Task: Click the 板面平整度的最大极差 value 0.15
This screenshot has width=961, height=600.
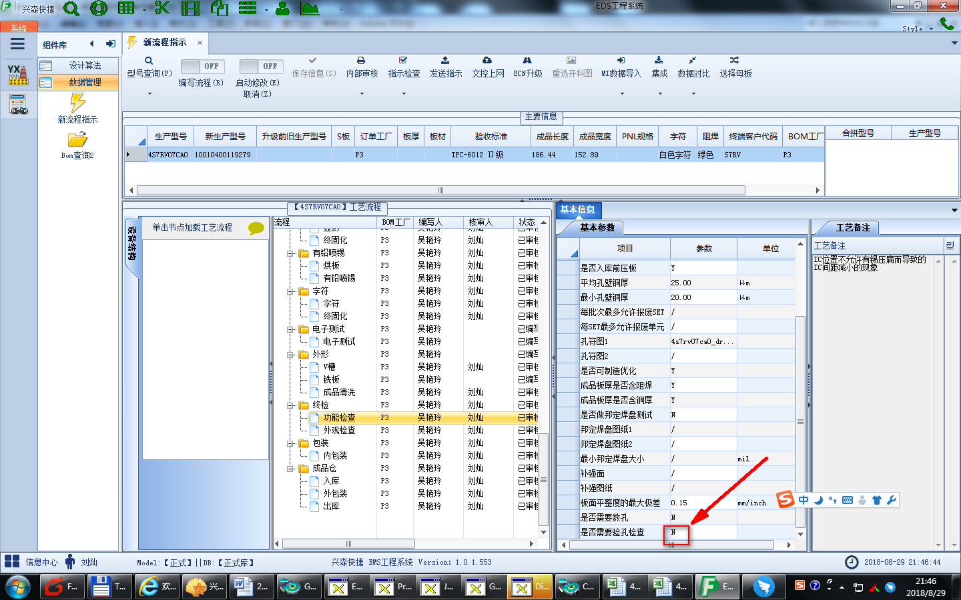Action: (703, 503)
